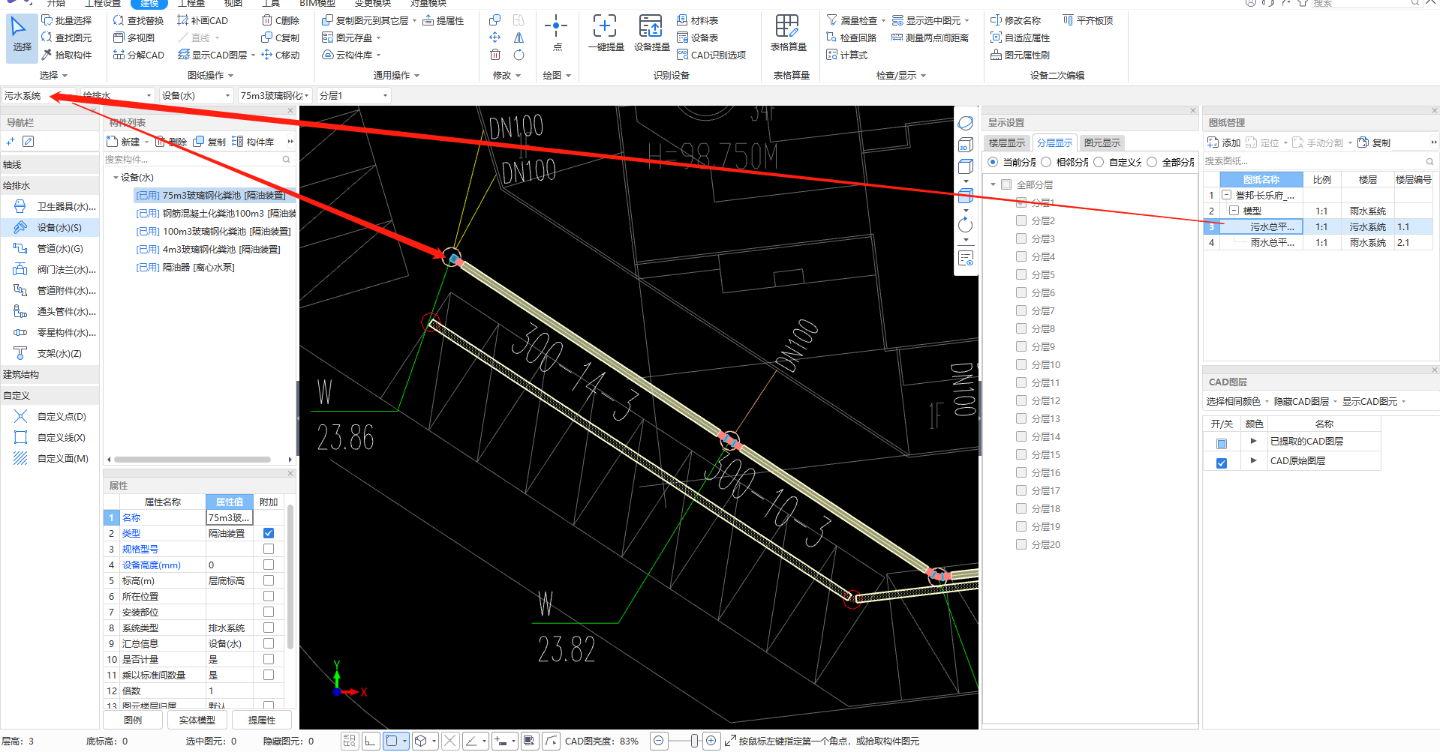Screen dimensions: 1440x752
Task: Click 平齐板顶 align to slab top
Action: (x=1087, y=20)
